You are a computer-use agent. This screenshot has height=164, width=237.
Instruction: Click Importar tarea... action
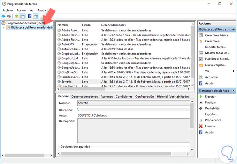pos(215,47)
